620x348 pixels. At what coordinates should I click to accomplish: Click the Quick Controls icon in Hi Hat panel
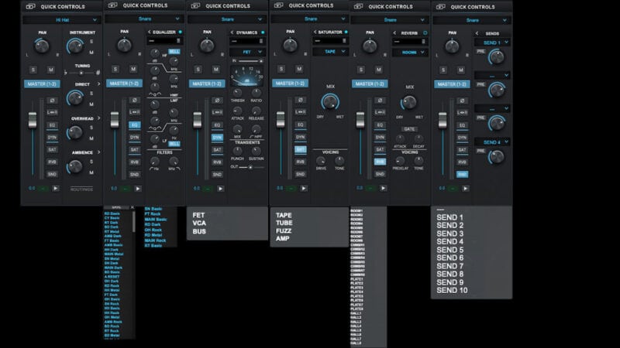point(30,7)
